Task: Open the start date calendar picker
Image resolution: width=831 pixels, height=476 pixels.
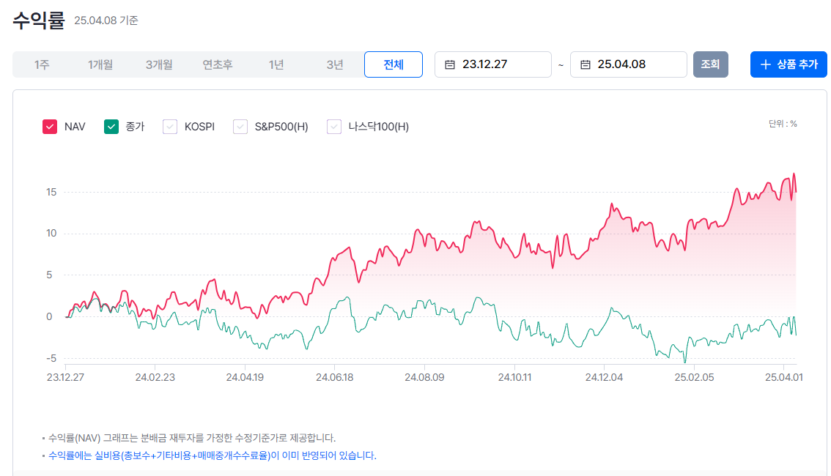Action: click(448, 64)
